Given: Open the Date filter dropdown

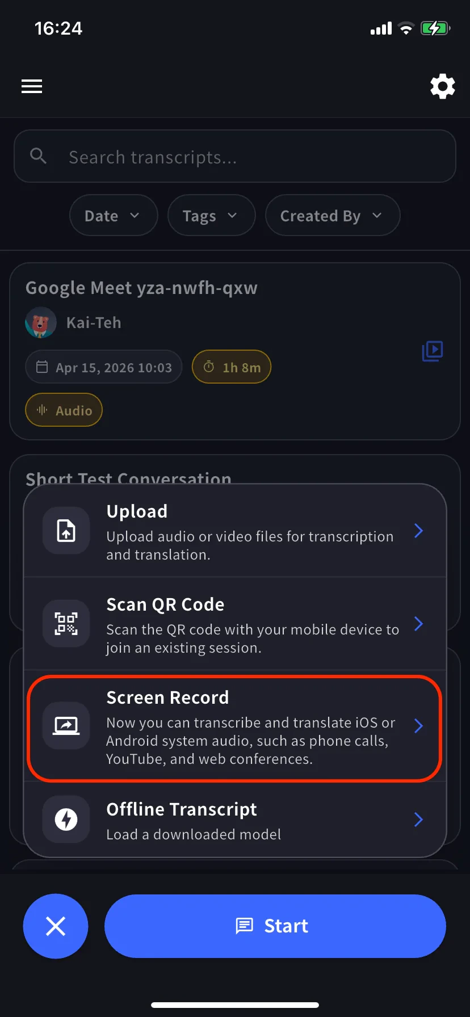Looking at the screenshot, I should (113, 215).
